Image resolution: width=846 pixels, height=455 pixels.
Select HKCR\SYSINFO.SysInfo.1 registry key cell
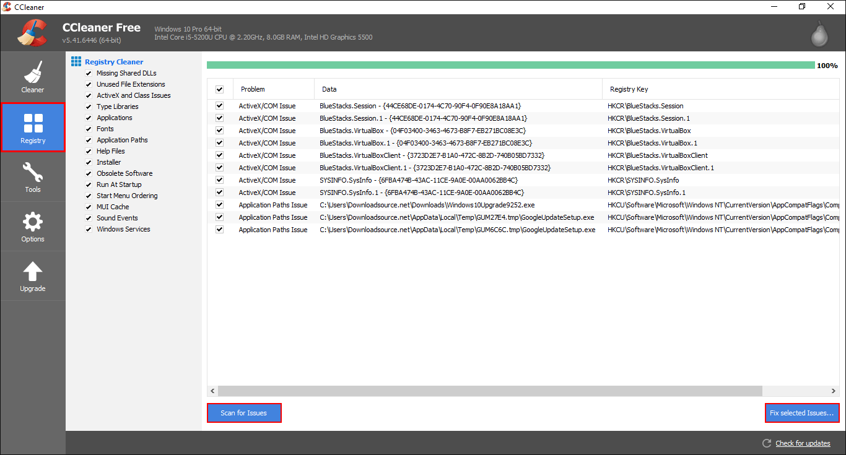(x=647, y=193)
